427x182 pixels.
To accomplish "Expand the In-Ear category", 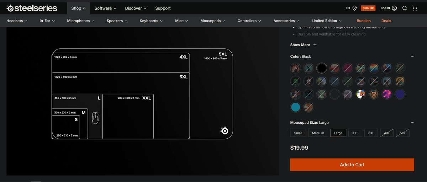I will [x=47, y=21].
